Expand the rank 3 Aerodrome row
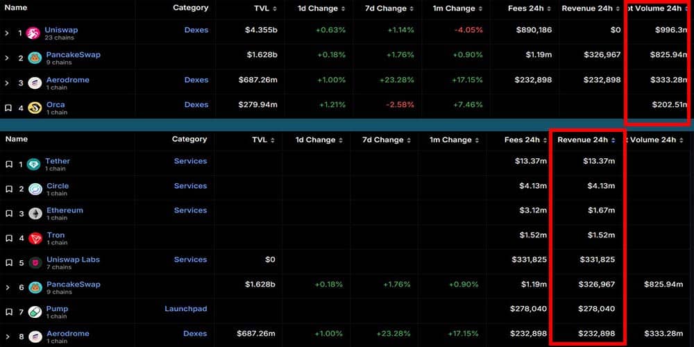This screenshot has width=694, height=347. [x=7, y=83]
